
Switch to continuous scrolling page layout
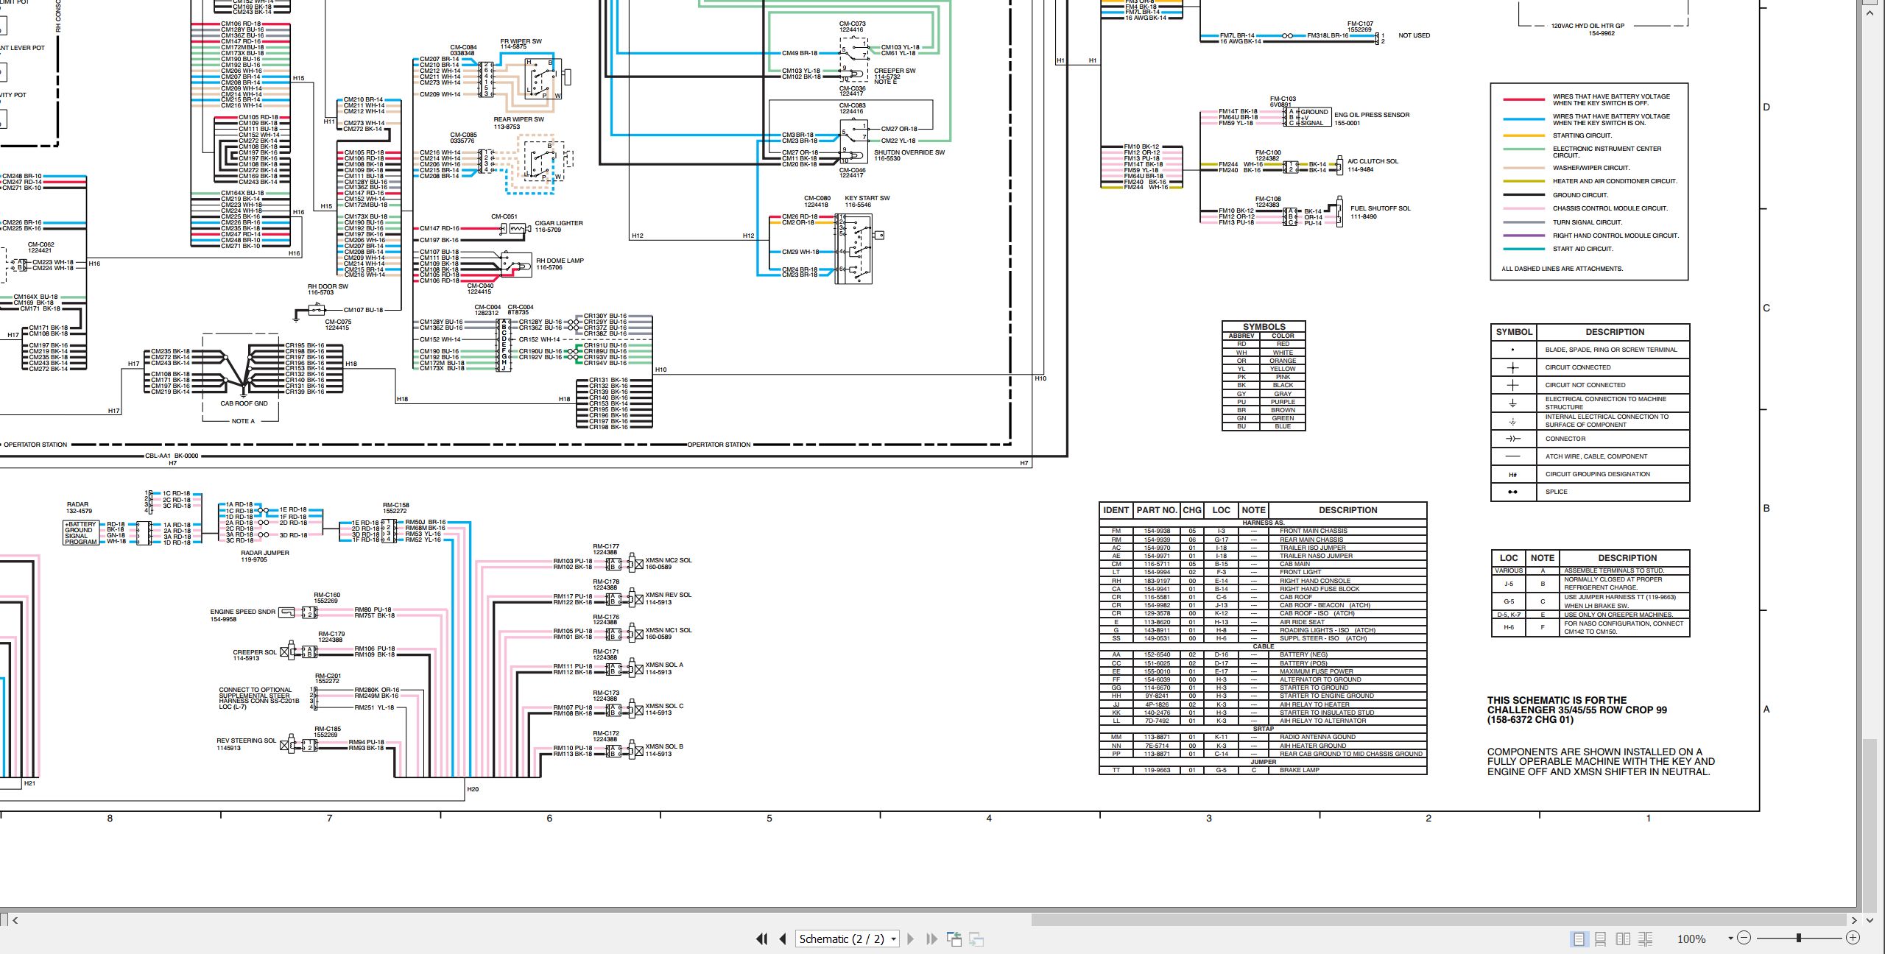pyautogui.click(x=1600, y=939)
